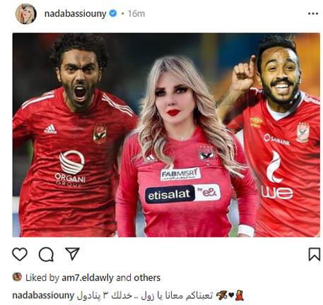Image resolution: width=323 pixels, height=305 pixels.
Task: Click the adidas logo on left jersey
Action: pos(50,129)
